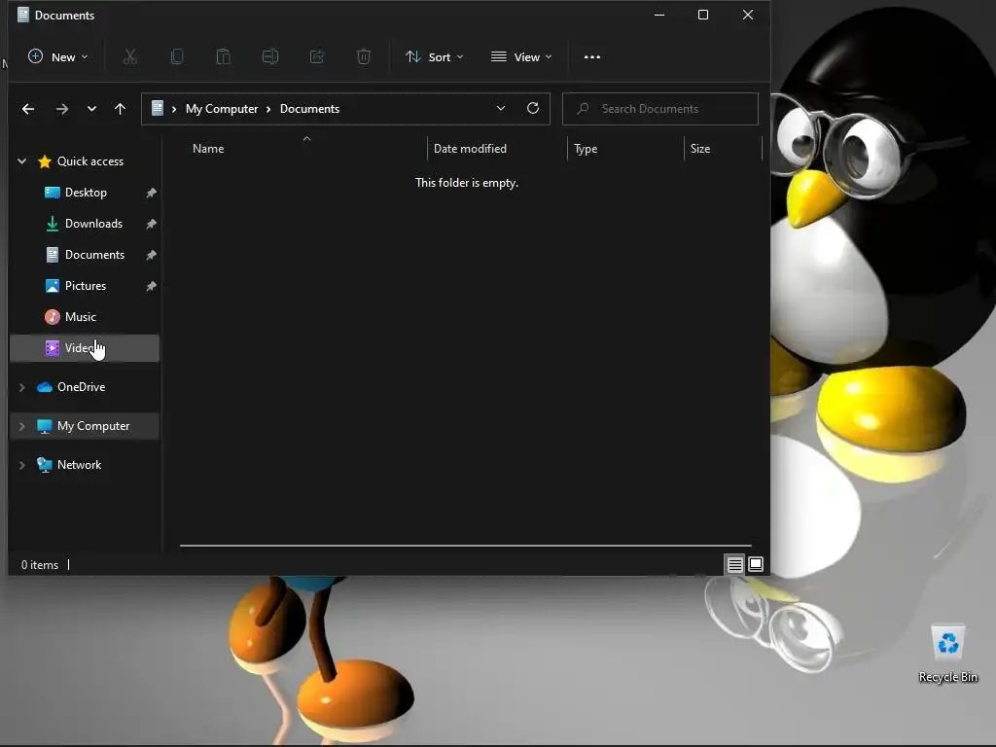Click the Cut scissors icon

(130, 57)
